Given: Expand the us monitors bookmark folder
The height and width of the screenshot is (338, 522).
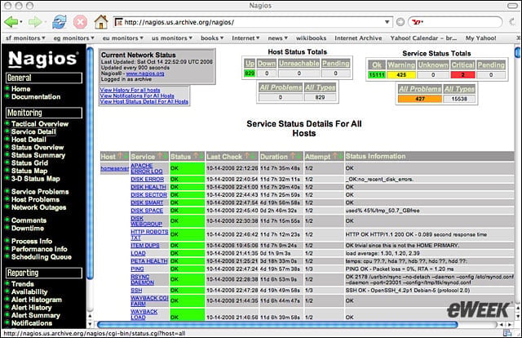Looking at the screenshot, I should 172,38.
